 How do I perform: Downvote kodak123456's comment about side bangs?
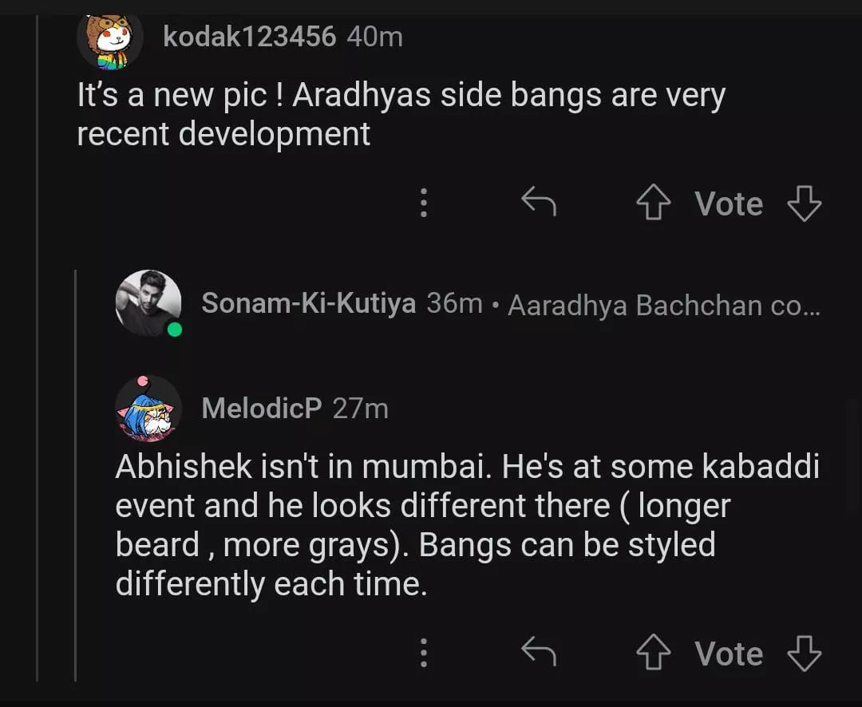pyautogui.click(x=804, y=204)
